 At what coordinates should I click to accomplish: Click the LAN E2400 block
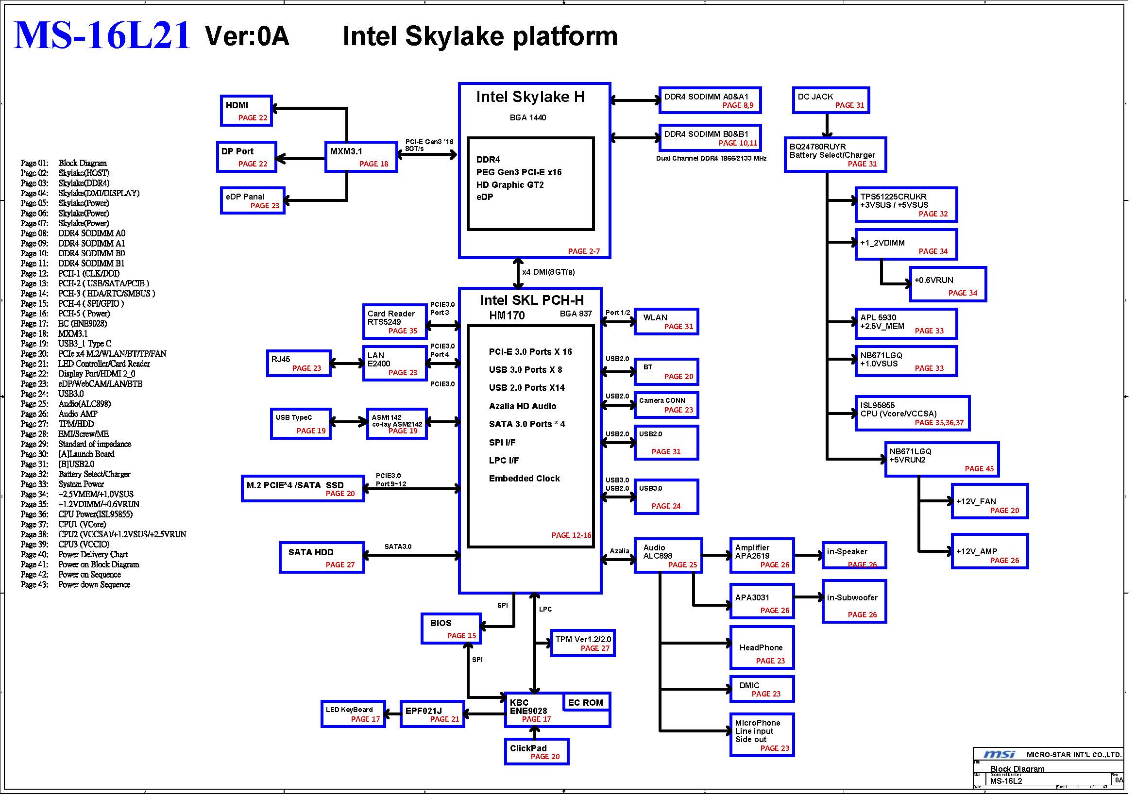(x=395, y=364)
